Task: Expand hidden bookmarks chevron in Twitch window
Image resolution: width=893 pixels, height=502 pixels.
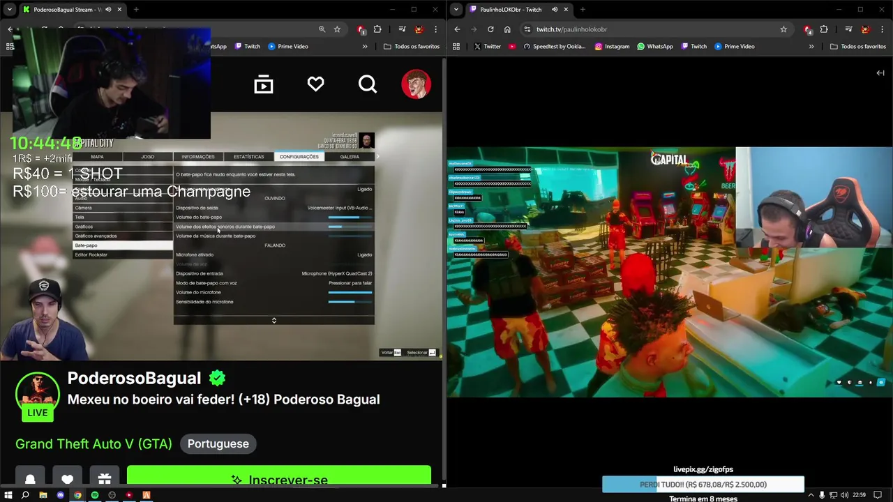Action: click(x=811, y=47)
